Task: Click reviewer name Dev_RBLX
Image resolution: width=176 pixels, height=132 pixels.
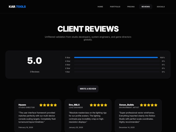Action: (x=74, y=105)
